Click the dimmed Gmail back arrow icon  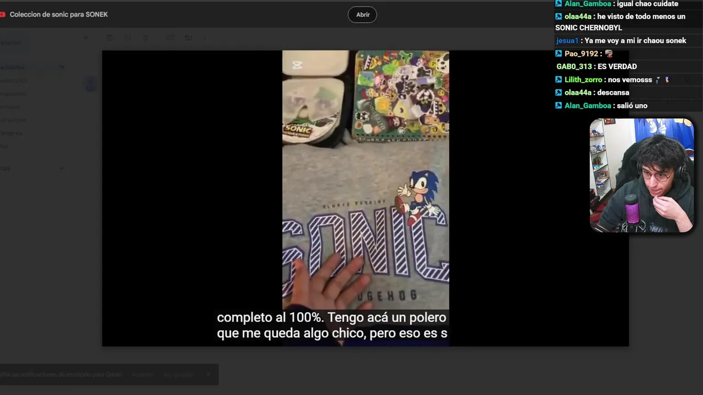[x=86, y=38]
